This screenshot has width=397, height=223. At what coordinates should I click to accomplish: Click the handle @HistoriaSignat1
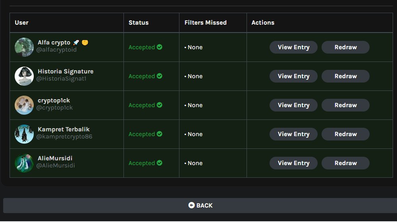click(x=62, y=79)
